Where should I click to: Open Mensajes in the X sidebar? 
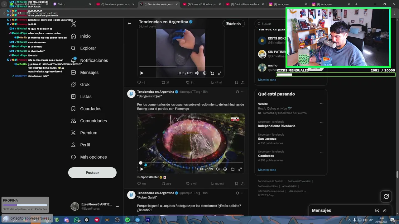coord(85,72)
